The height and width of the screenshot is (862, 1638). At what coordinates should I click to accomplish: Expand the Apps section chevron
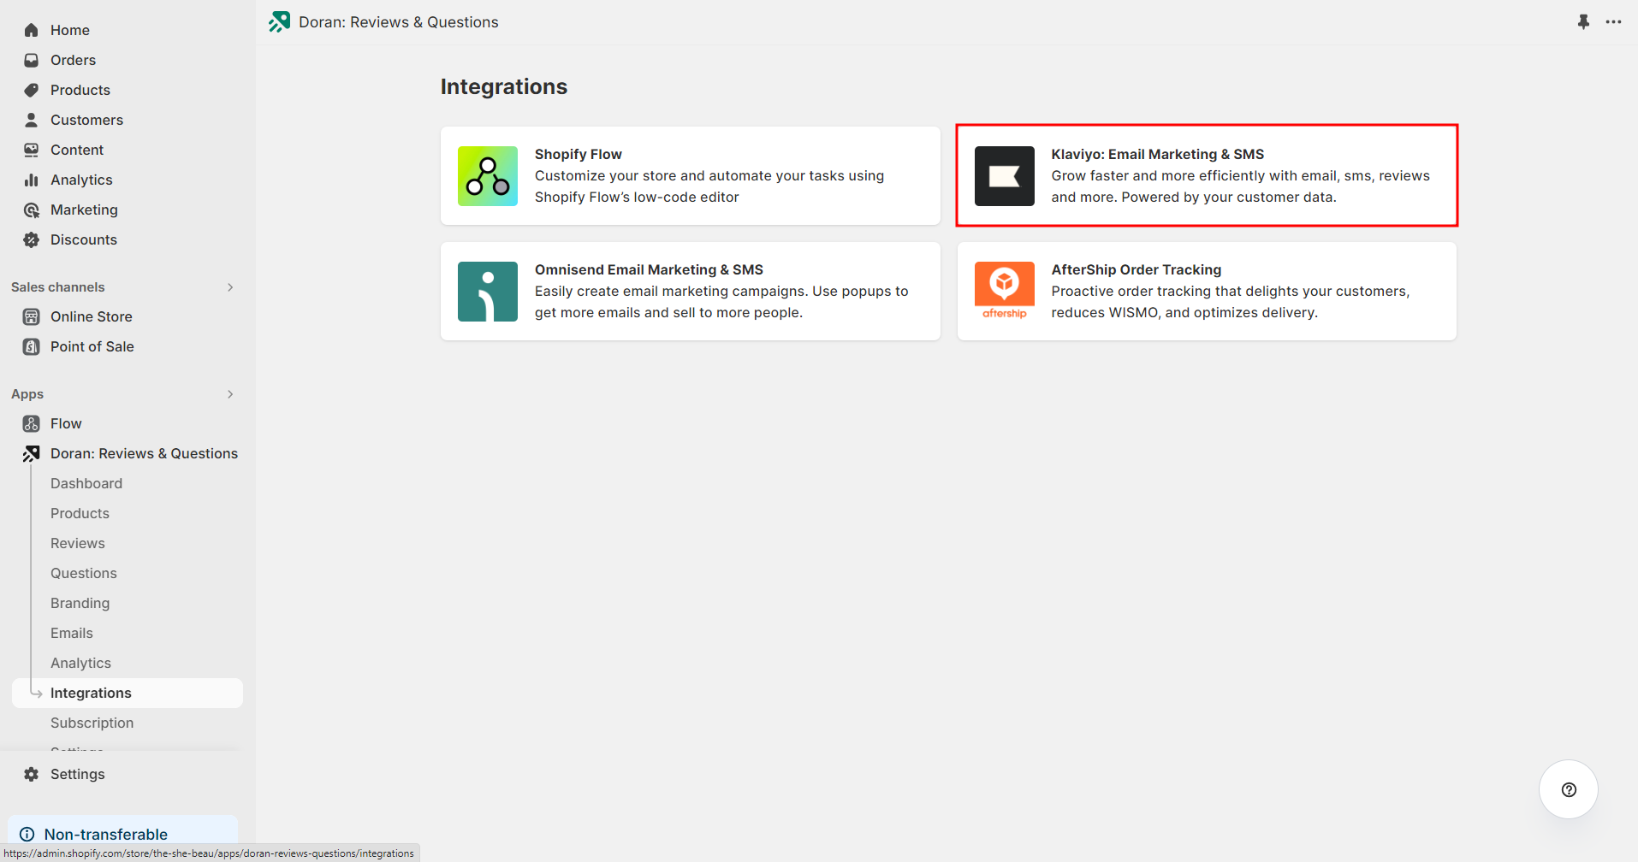(230, 394)
